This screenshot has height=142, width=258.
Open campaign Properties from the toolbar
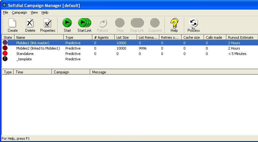[48, 25]
